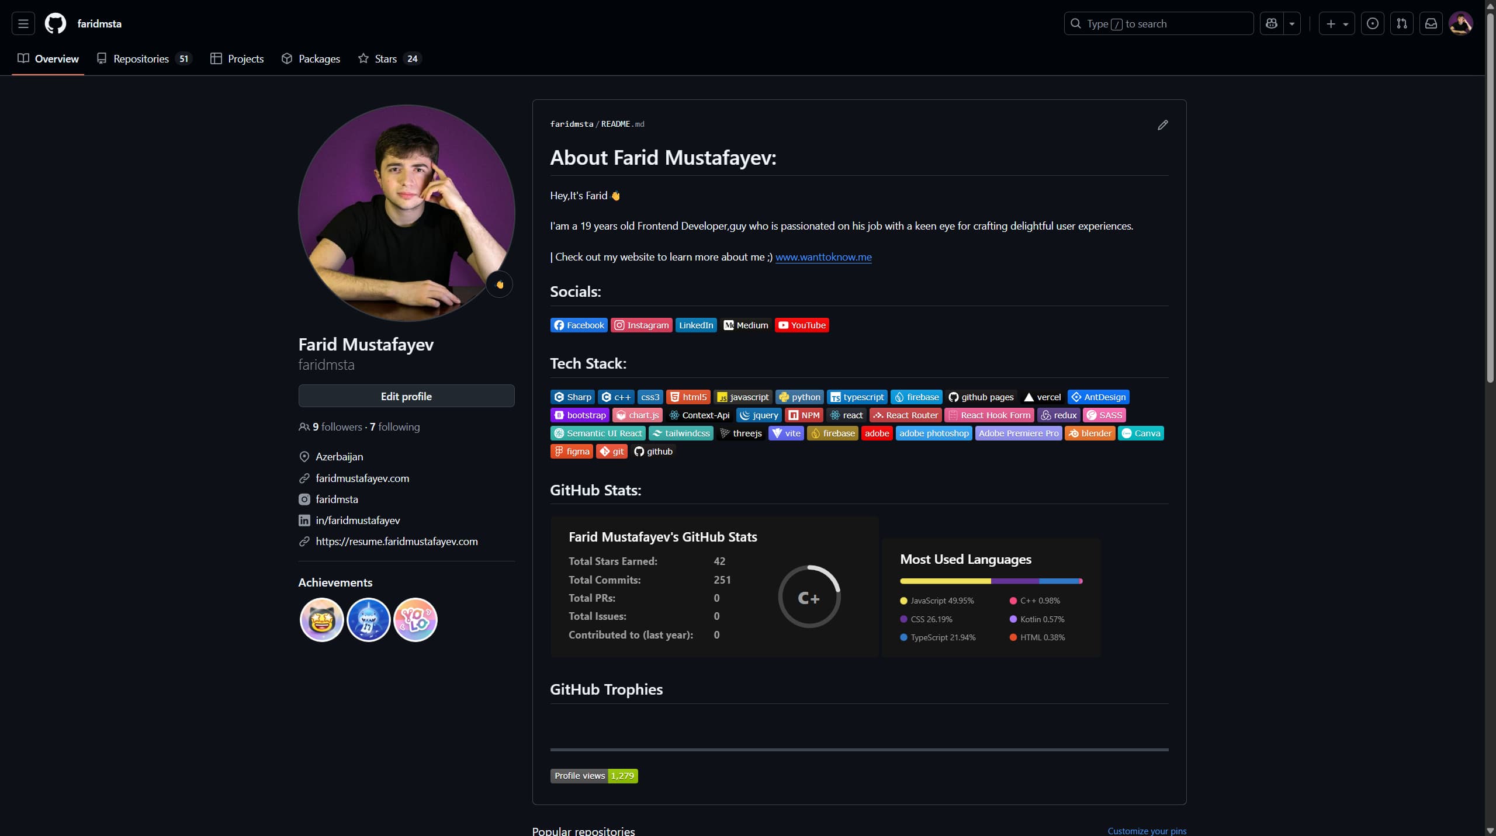Click the Starstruck achievement badge
Screen dimensions: 1496x836
pyautogui.click(x=321, y=619)
